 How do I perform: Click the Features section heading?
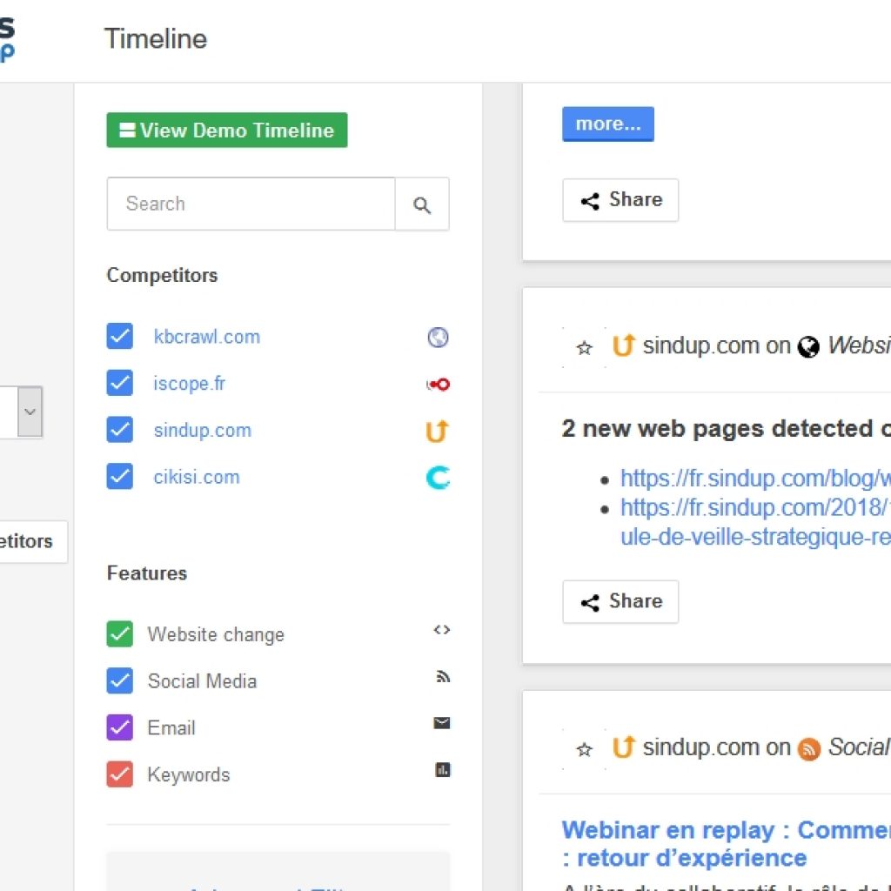click(146, 573)
